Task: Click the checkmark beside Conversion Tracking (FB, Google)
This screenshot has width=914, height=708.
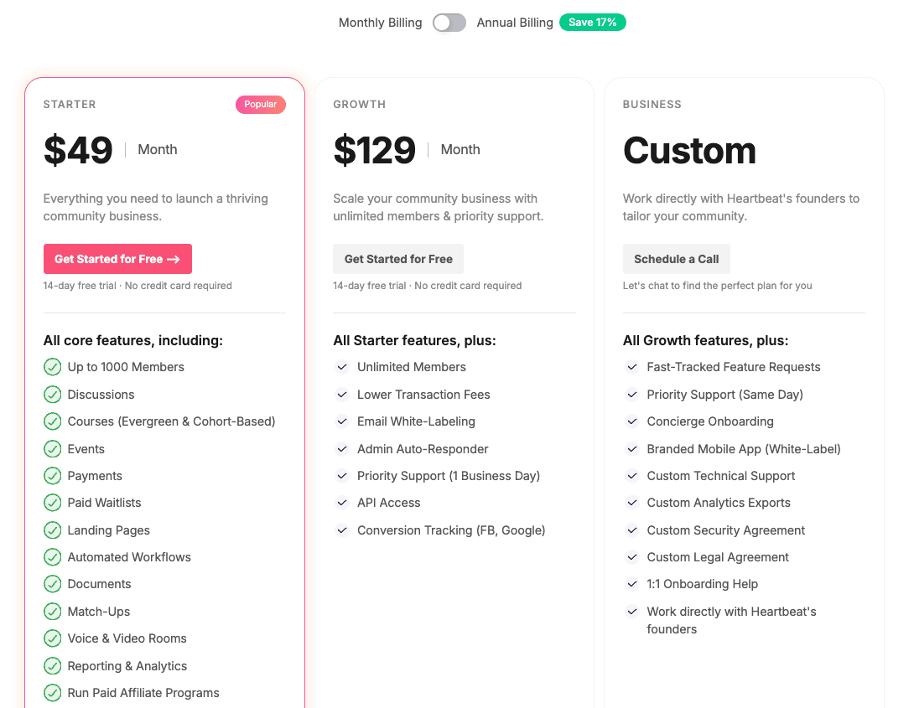Action: 342,530
